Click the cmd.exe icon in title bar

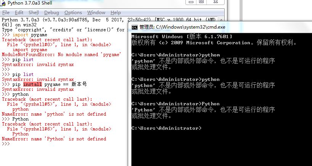(x=135, y=27)
